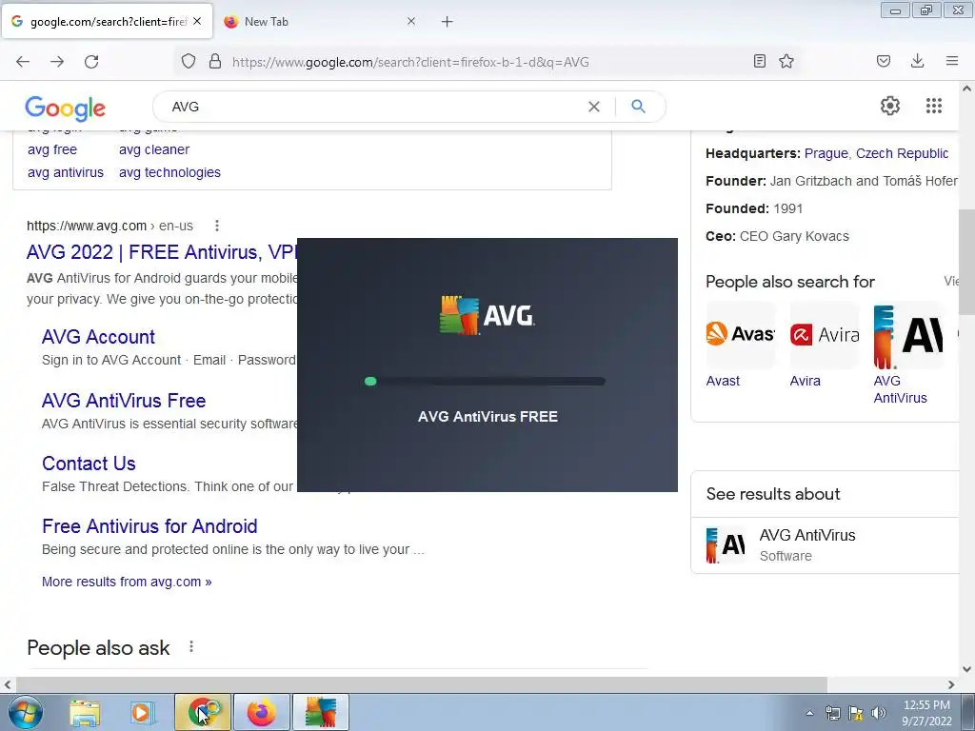Switch to the New Tab tab

coord(320,22)
